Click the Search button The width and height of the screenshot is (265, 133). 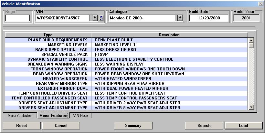coord(204,125)
